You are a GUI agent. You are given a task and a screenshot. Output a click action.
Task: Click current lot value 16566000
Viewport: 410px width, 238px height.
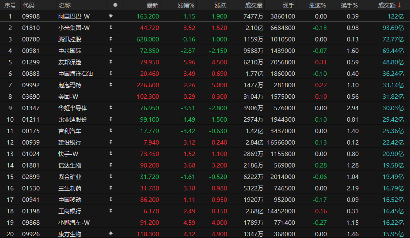coord(281,142)
